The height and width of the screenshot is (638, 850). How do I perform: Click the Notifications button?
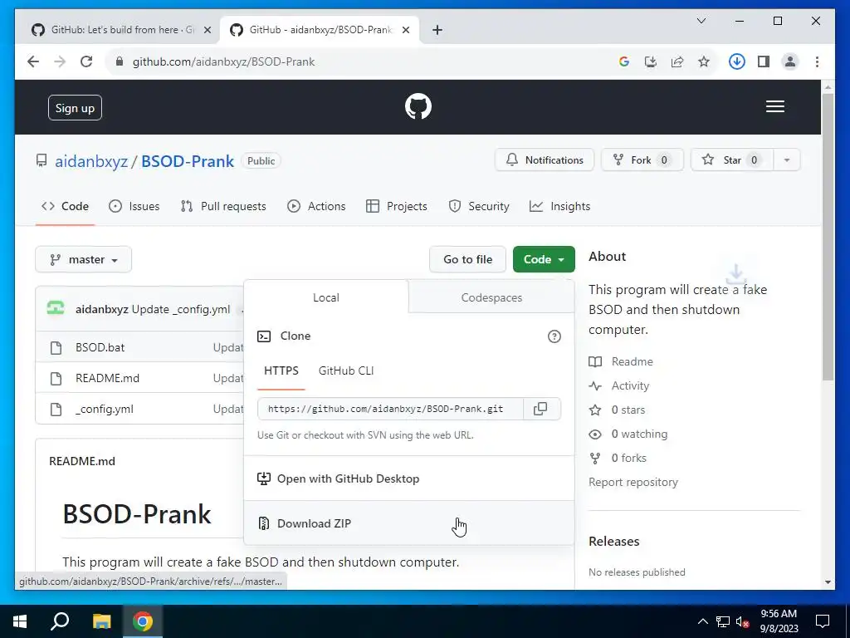(x=545, y=160)
